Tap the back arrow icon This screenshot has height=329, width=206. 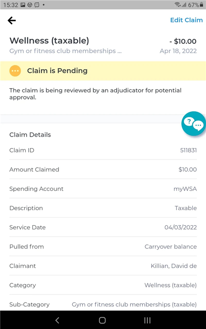tap(12, 21)
